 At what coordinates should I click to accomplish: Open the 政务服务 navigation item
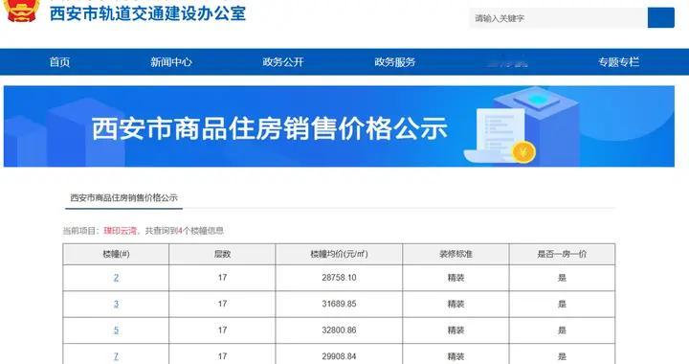click(x=394, y=62)
